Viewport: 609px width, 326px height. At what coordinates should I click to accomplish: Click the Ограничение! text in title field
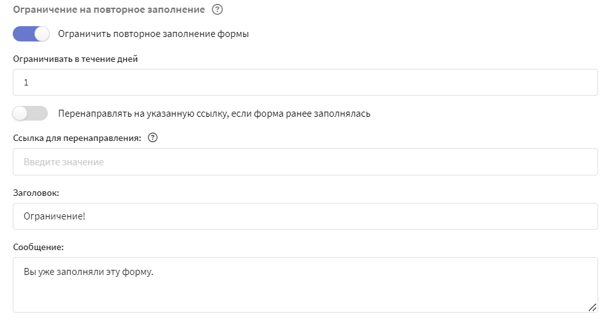[54, 216]
